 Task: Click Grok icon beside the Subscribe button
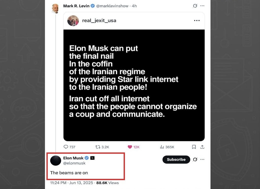pyautogui.click(x=195, y=160)
